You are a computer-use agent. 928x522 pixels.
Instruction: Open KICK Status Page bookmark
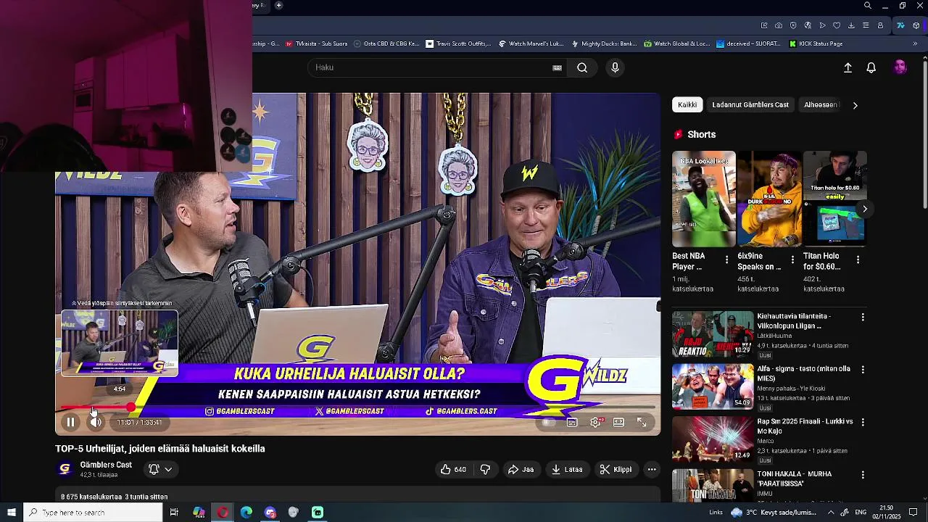(x=816, y=43)
